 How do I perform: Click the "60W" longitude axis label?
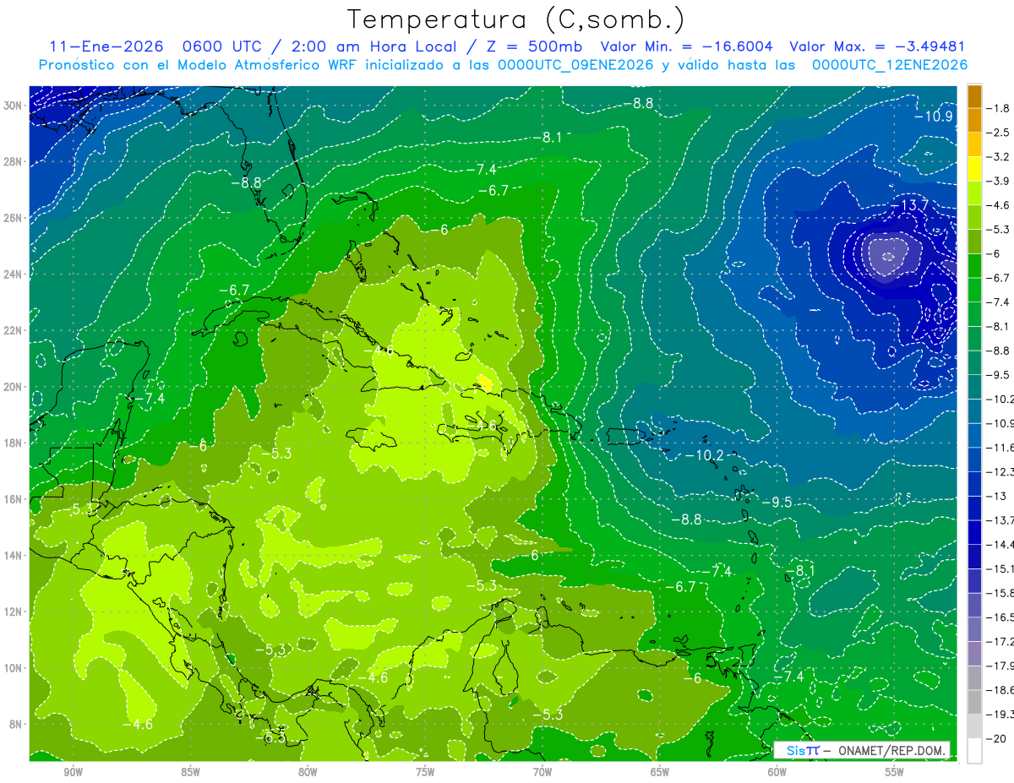[x=777, y=772]
